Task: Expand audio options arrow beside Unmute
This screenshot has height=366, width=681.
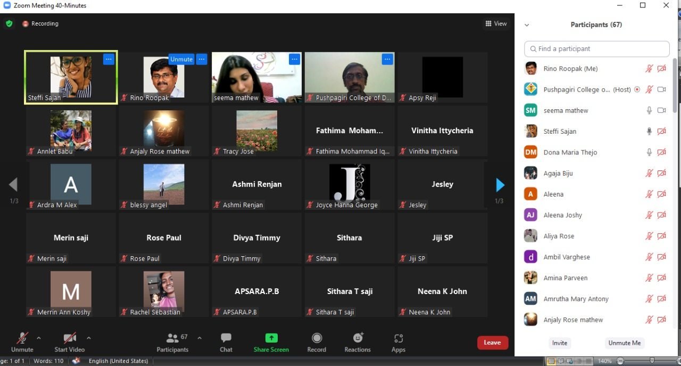Action: click(x=39, y=338)
